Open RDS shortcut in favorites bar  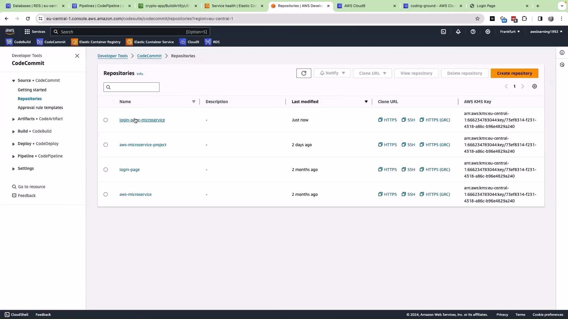coord(212,42)
